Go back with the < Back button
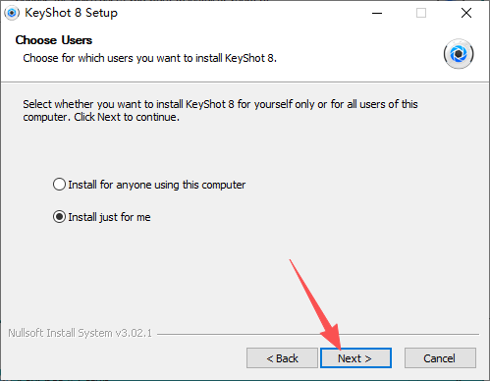The height and width of the screenshot is (381, 490). (x=282, y=358)
